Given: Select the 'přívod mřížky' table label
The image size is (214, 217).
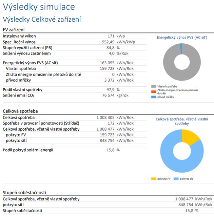Looking at the screenshot, I should pos(18,80).
